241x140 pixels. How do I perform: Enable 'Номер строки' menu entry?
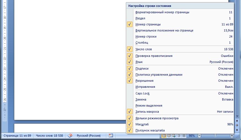(180, 36)
